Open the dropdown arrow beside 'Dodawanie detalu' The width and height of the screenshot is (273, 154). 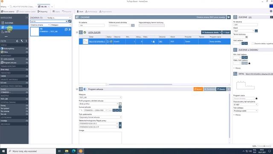221,33
